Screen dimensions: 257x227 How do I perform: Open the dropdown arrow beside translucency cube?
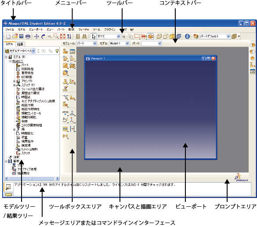(239, 36)
